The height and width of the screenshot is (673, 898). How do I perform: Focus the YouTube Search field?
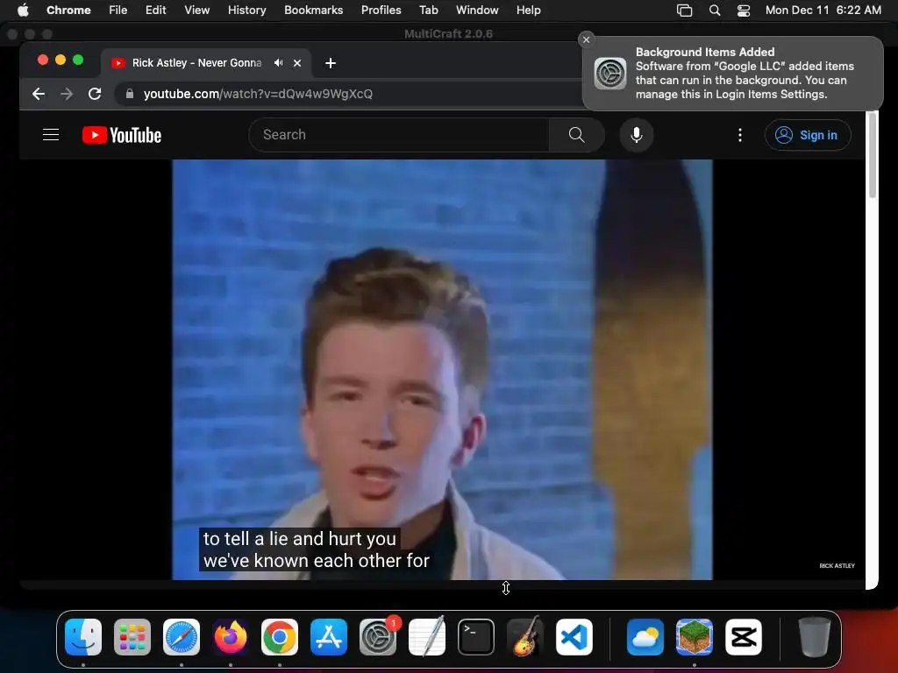[399, 135]
